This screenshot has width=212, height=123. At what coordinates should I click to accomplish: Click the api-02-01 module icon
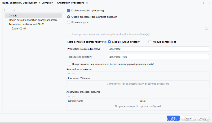13,29
